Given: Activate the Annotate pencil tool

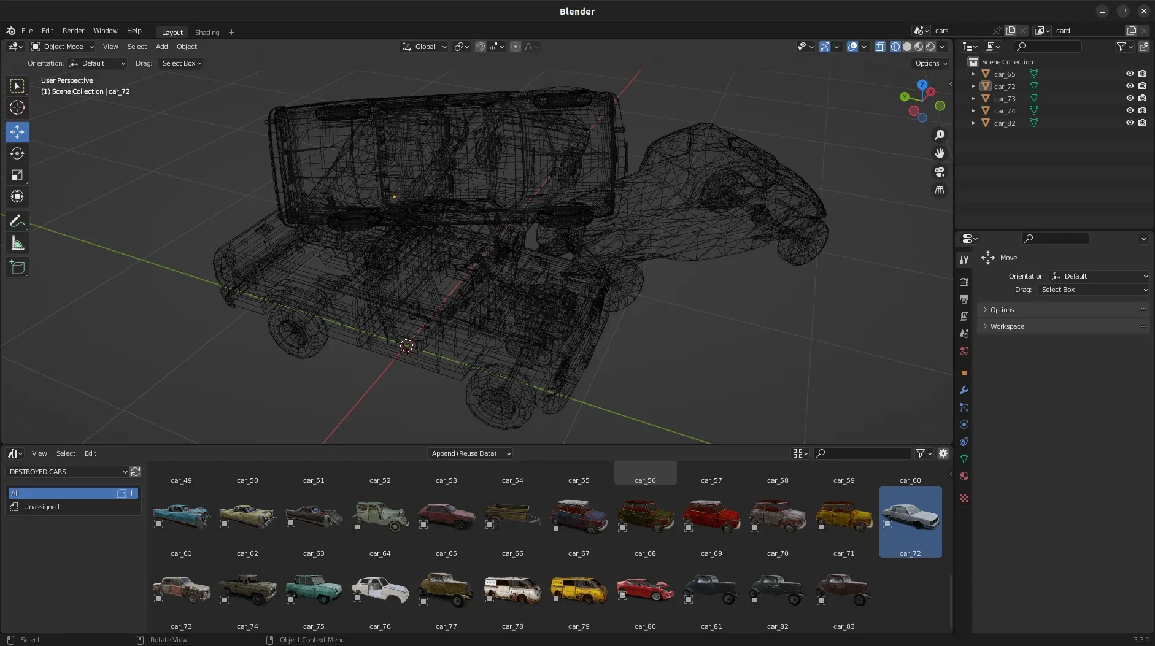Looking at the screenshot, I should point(17,221).
